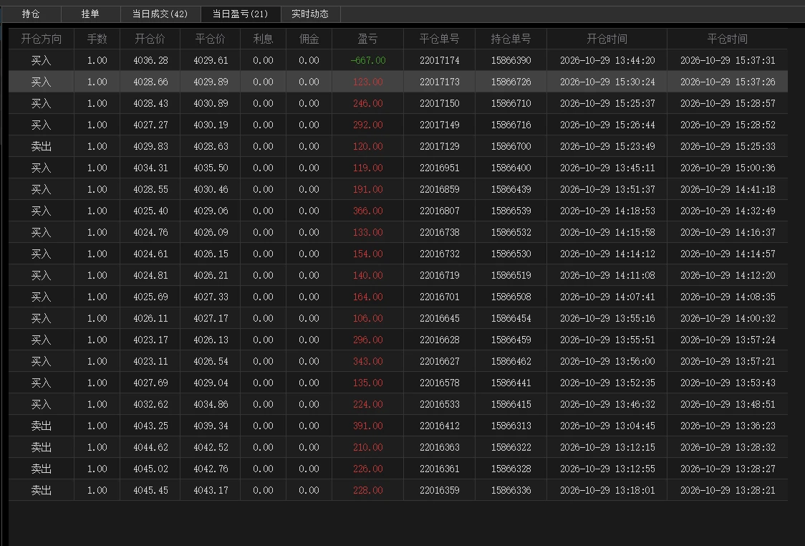Sort by the 开仓方向 column header
The image size is (805, 546).
(41, 39)
